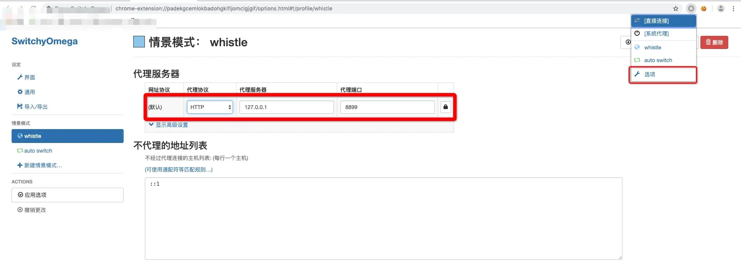Click the proxy port field showing 8899
This screenshot has height=279, width=741.
387,107
